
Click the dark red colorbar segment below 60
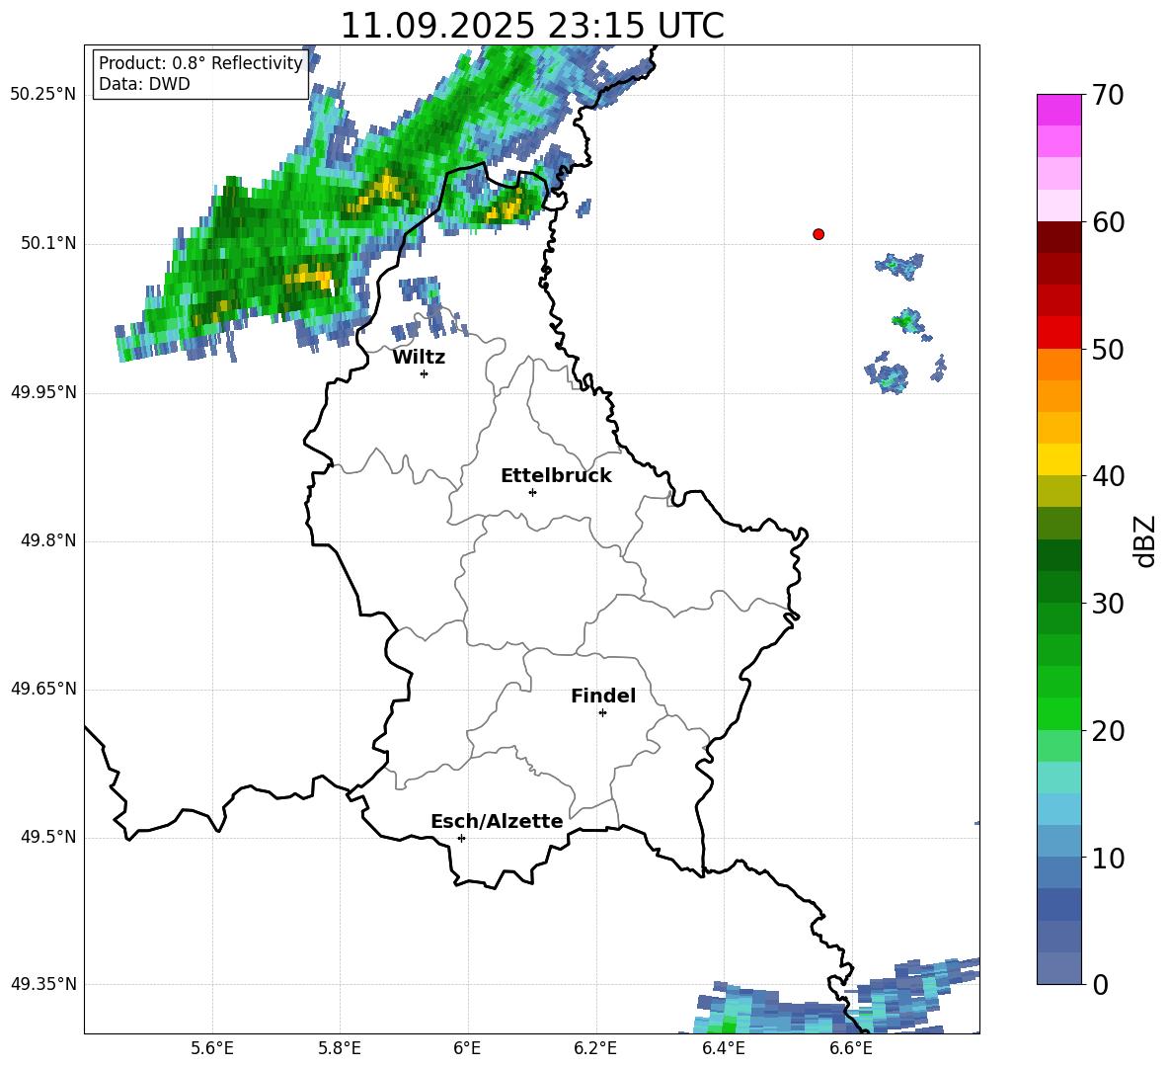click(1058, 237)
